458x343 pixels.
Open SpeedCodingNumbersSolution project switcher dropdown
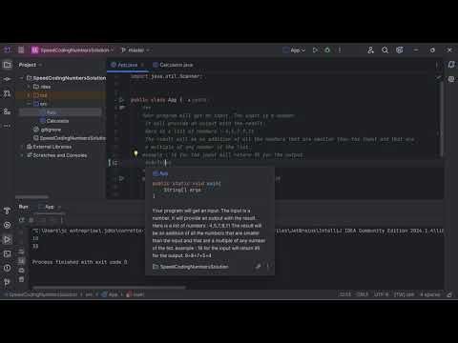tap(73, 50)
